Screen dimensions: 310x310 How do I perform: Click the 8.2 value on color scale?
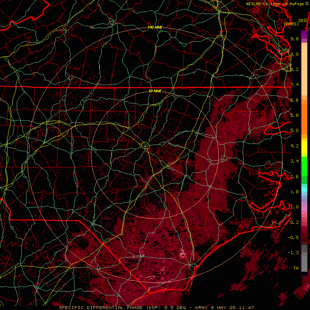tap(294, 69)
